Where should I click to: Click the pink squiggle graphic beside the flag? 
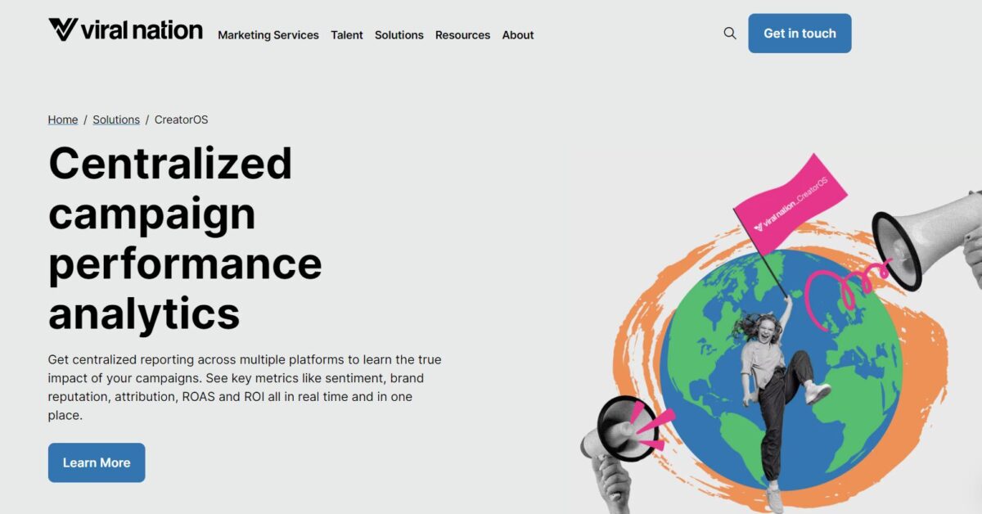click(x=847, y=282)
